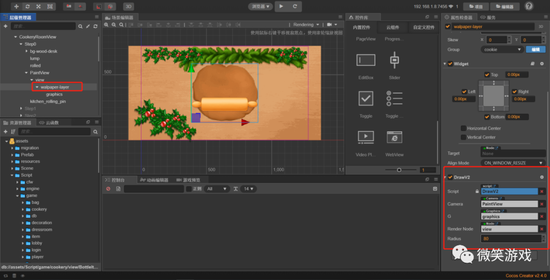Open the Widget component settings gear

click(x=541, y=64)
